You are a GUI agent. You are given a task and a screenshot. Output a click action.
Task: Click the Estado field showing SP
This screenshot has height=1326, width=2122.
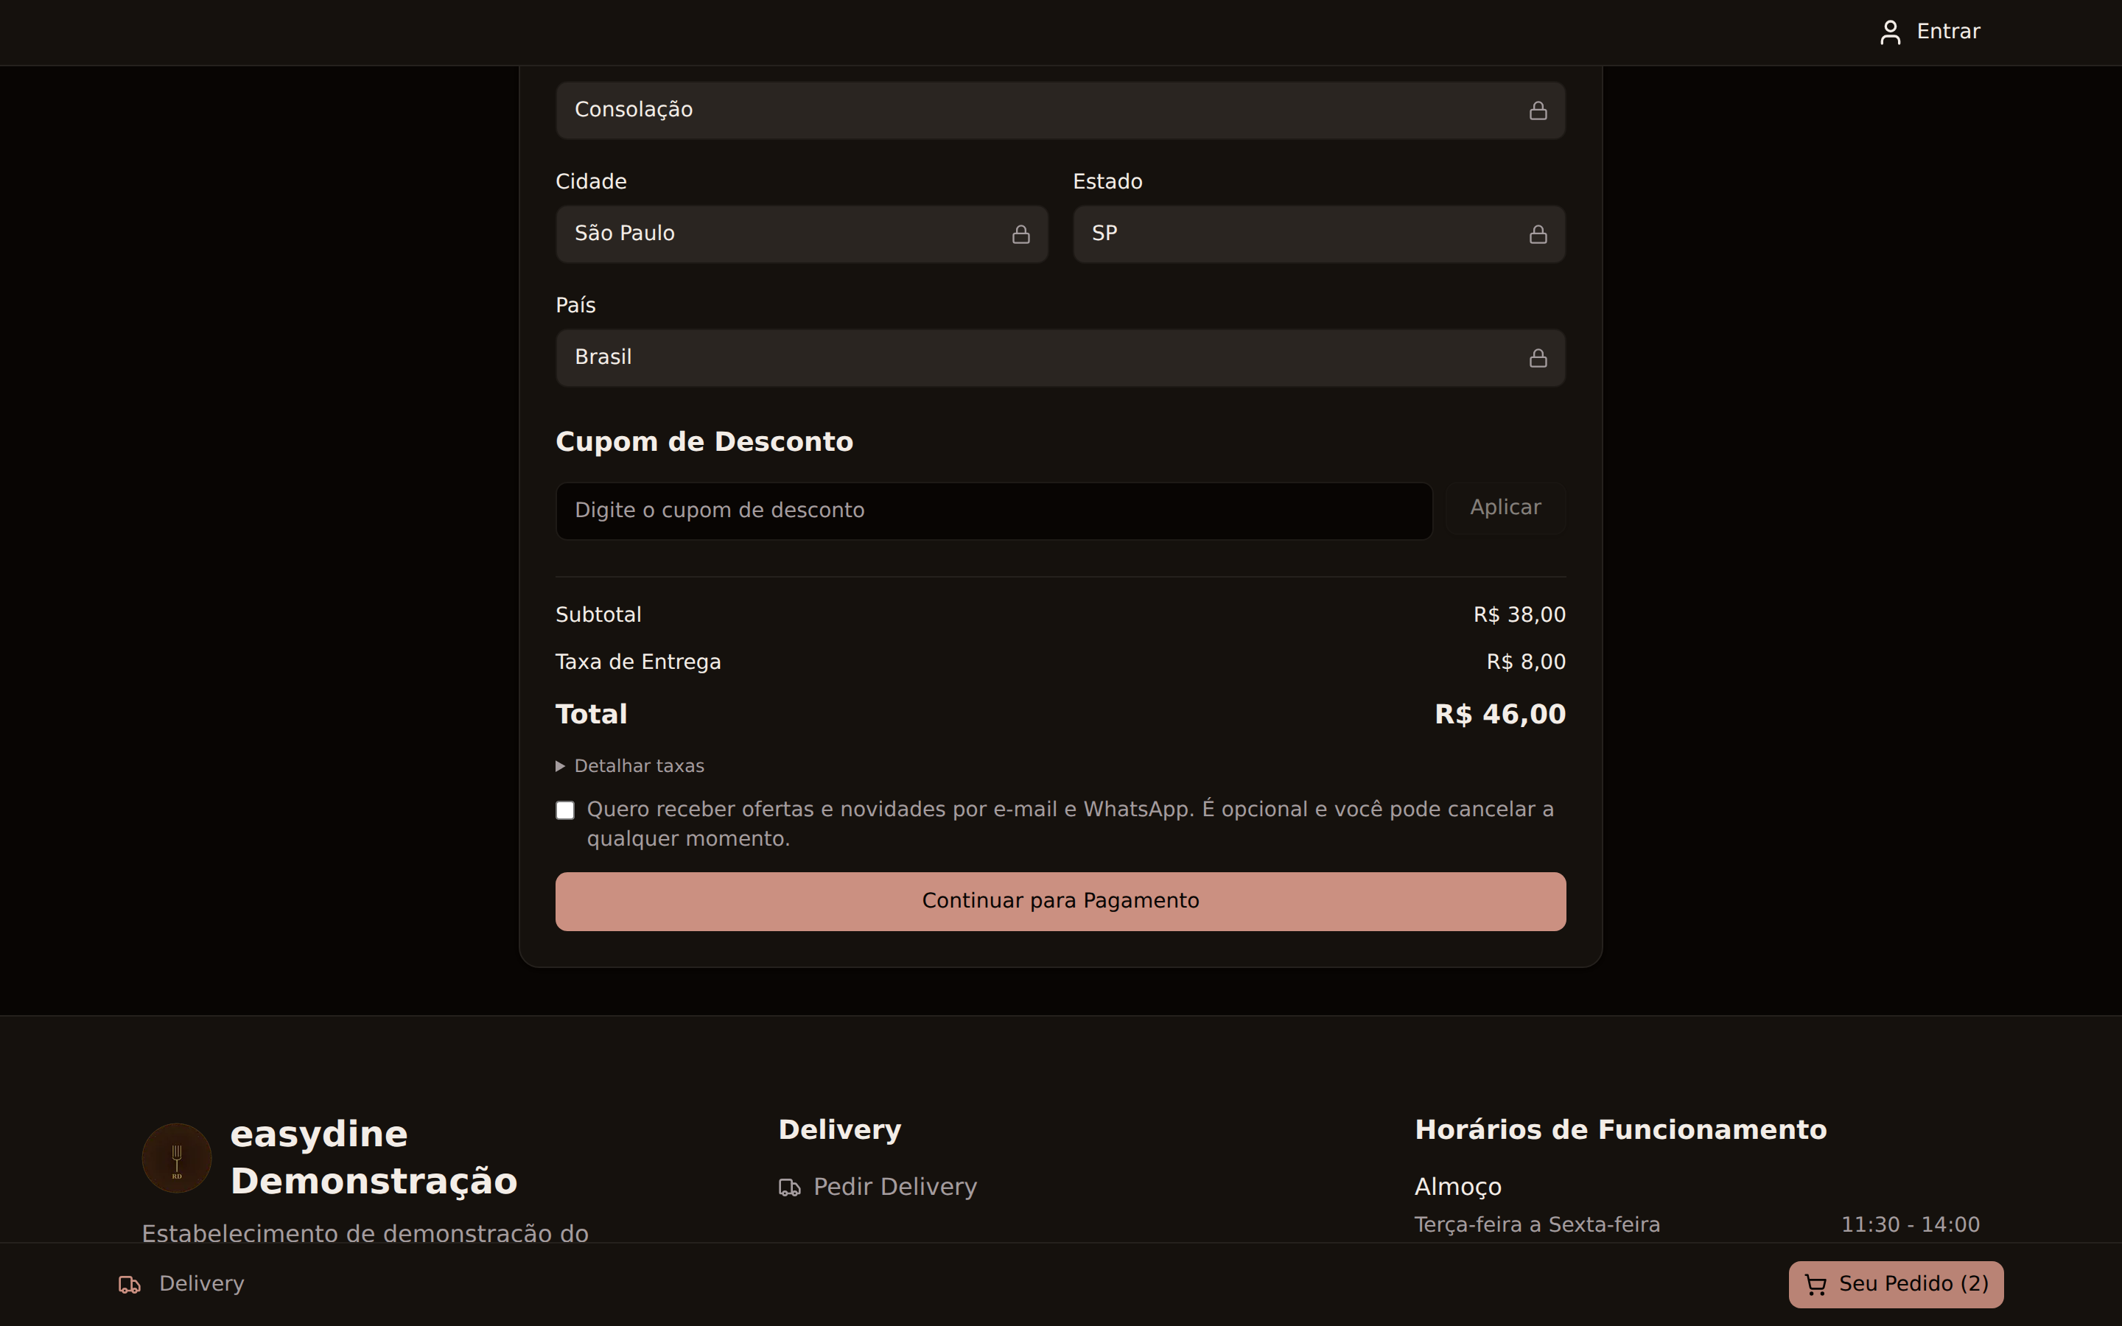point(1319,234)
